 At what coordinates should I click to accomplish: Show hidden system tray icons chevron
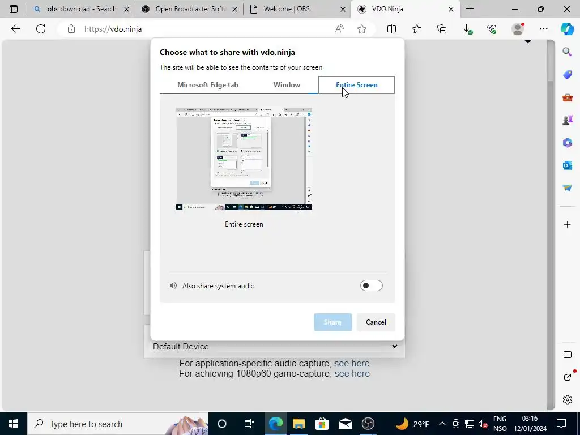(x=442, y=424)
